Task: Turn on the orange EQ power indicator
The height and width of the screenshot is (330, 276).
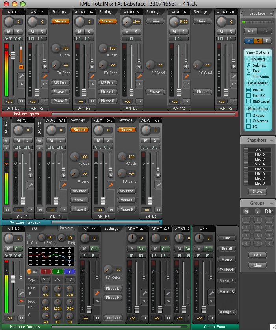Action: pyautogui.click(x=29, y=272)
